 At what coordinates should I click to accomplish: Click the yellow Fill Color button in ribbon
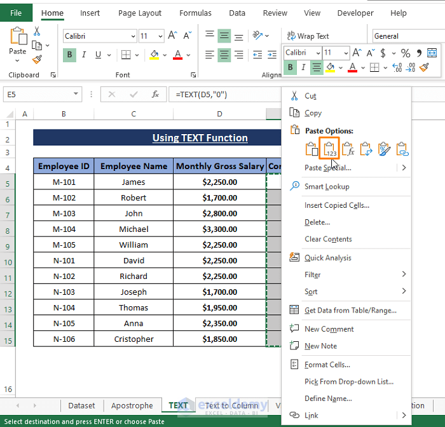tap(154, 55)
